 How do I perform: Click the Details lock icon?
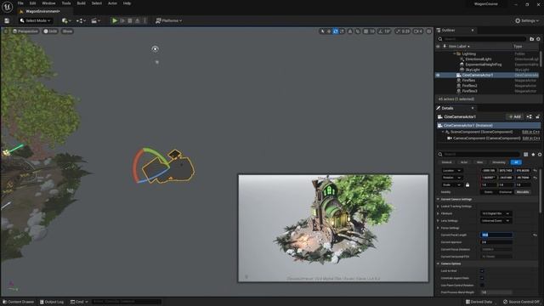[538, 116]
